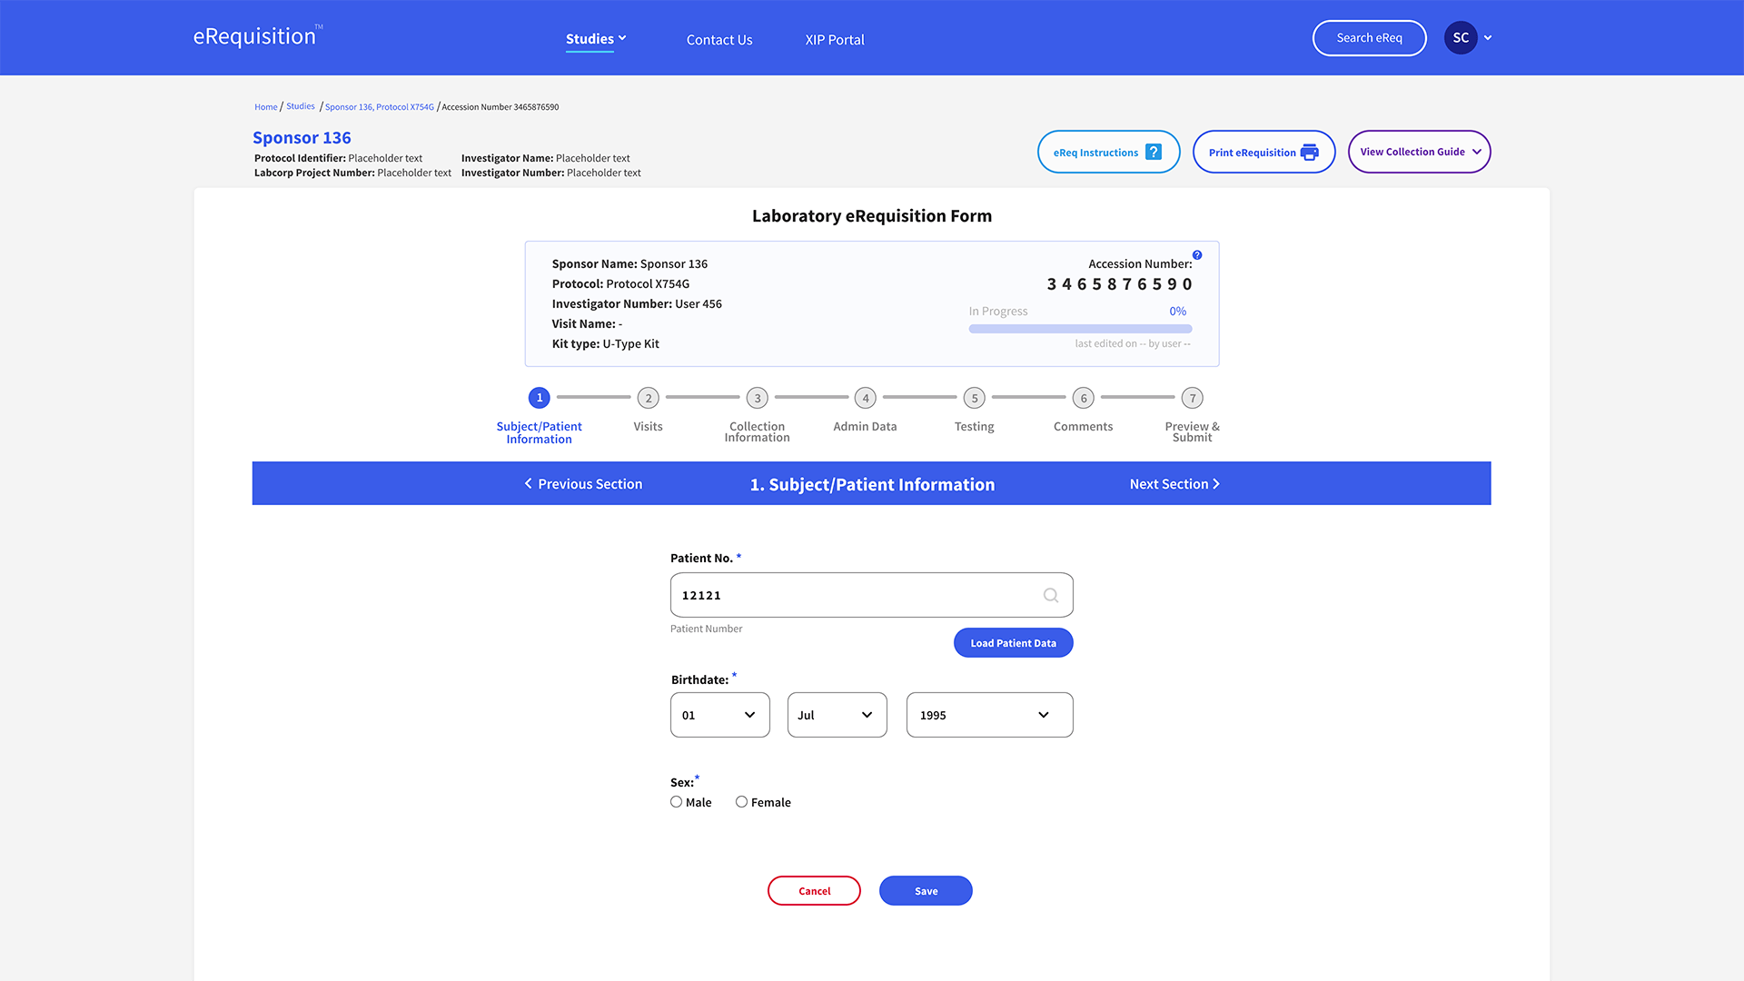Viewport: 1744px width, 981px height.
Task: Go to step 6 Comments circle
Action: 1084,398
